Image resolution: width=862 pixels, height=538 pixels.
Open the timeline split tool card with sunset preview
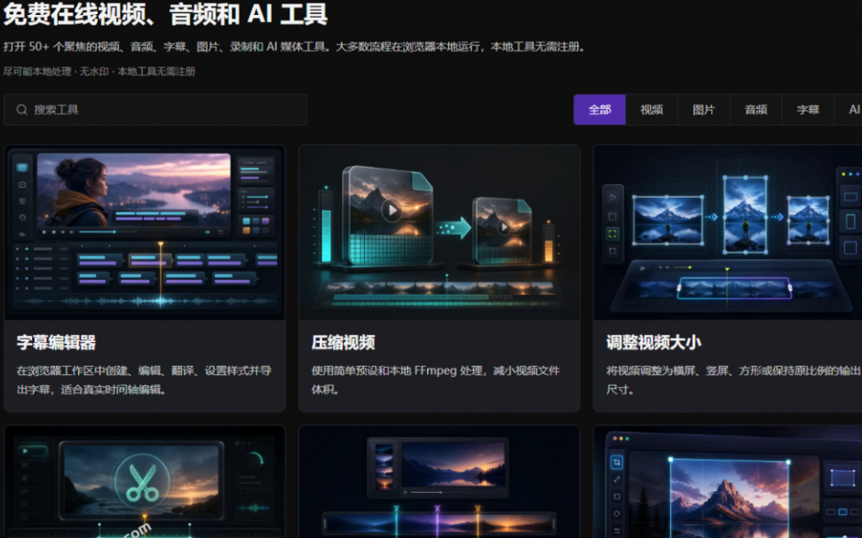439,482
